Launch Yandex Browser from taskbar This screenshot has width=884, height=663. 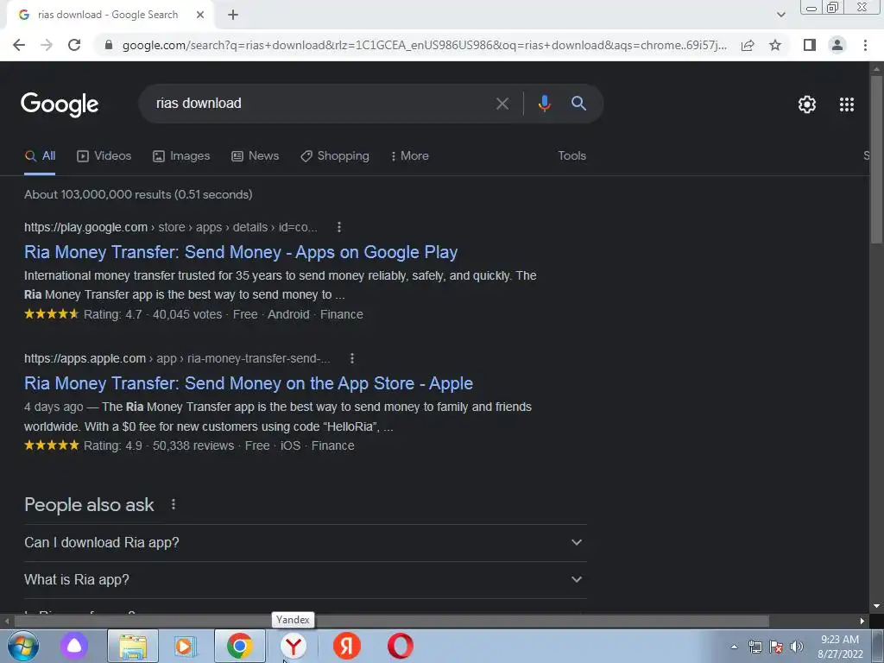point(294,646)
